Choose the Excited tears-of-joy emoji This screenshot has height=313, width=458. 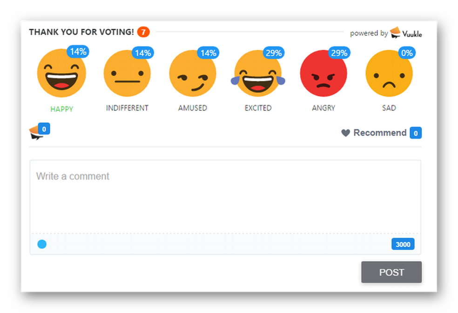pos(258,73)
